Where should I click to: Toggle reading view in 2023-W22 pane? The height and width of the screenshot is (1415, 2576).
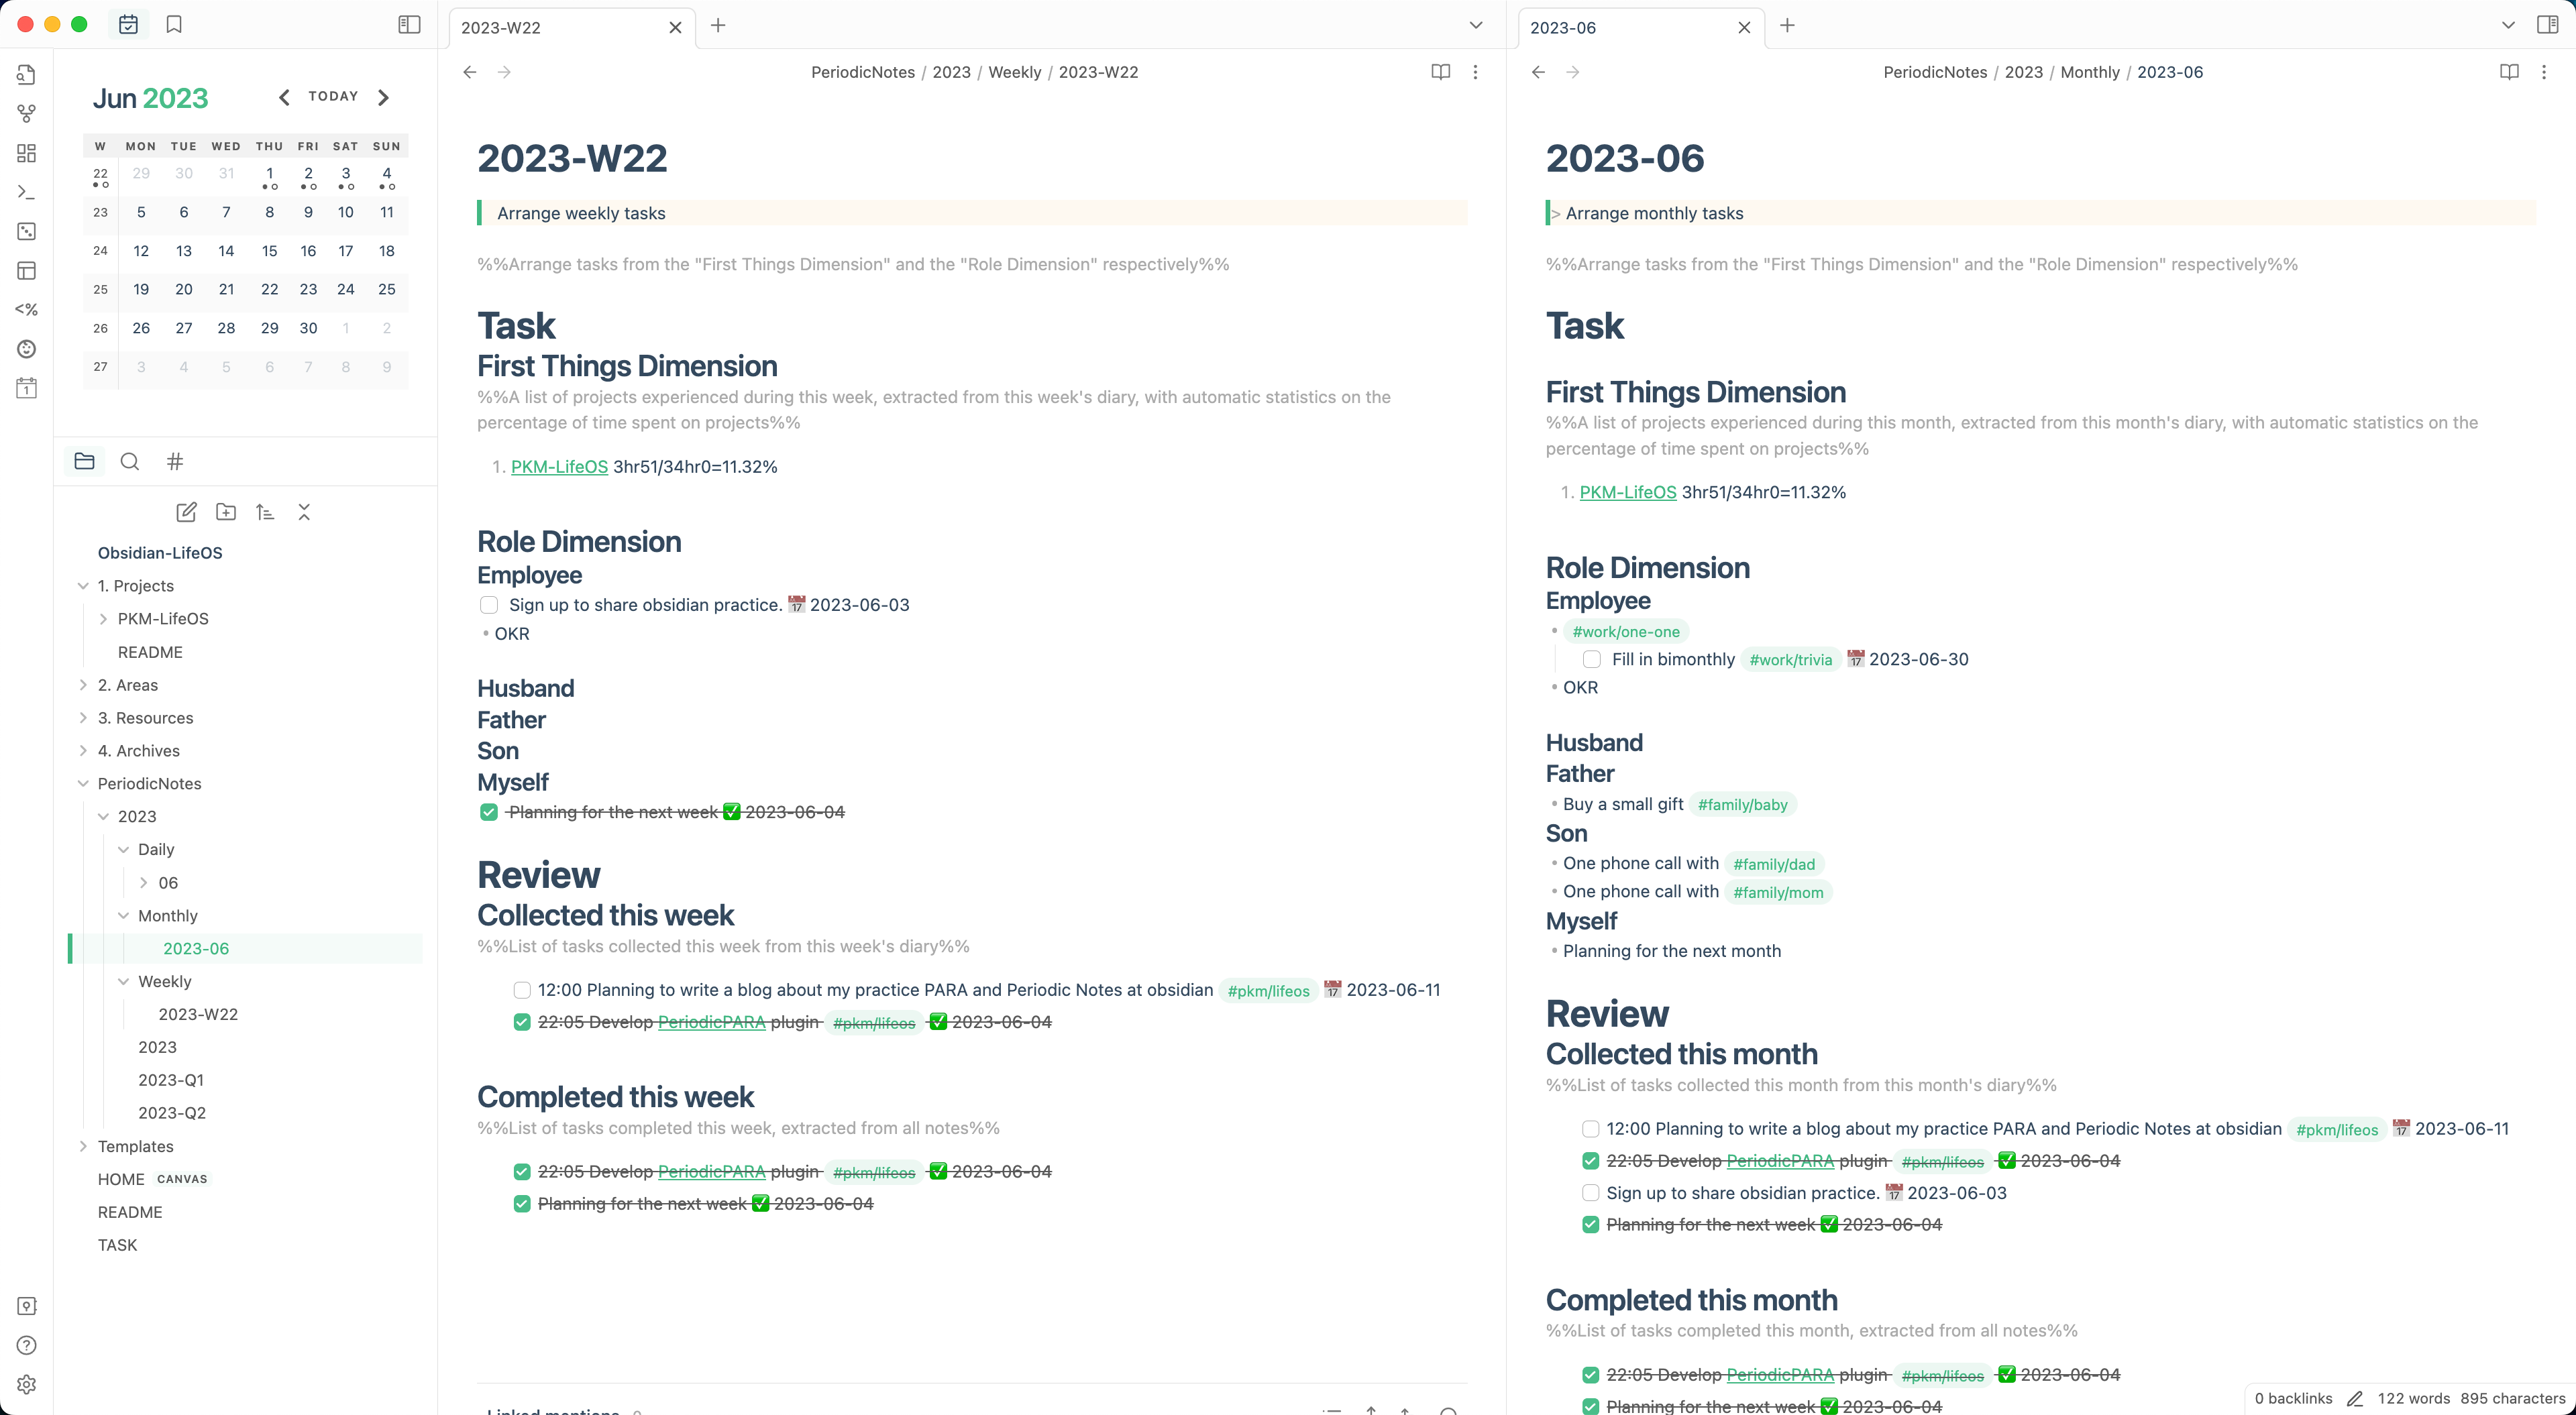pyautogui.click(x=1440, y=72)
